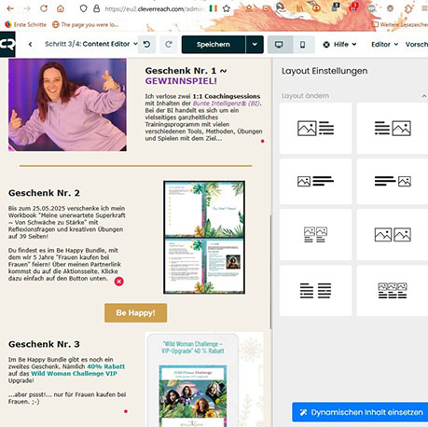Viewport: 428px width, 427px height.
Task: Redo last editor change
Action: pyautogui.click(x=169, y=45)
